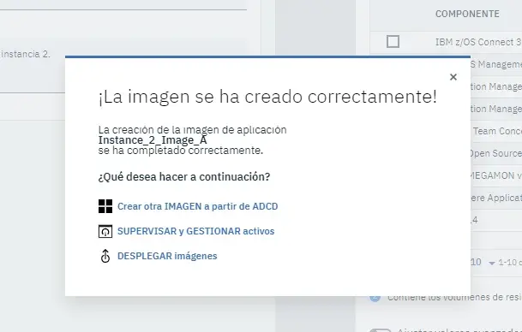Open Crear otra IMAGEN a partir de ADCD link
The image size is (522, 332).
197,206
